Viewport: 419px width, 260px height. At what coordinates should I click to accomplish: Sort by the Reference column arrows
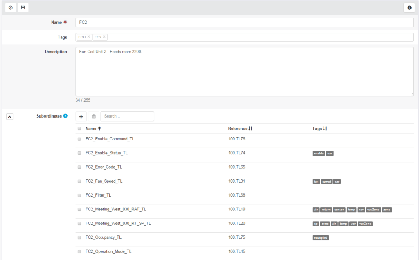[x=250, y=129]
